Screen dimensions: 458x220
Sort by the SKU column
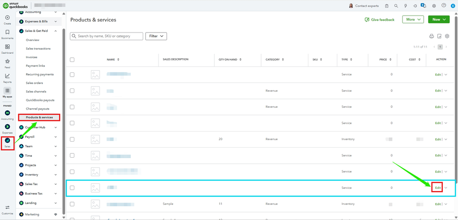(x=321, y=60)
